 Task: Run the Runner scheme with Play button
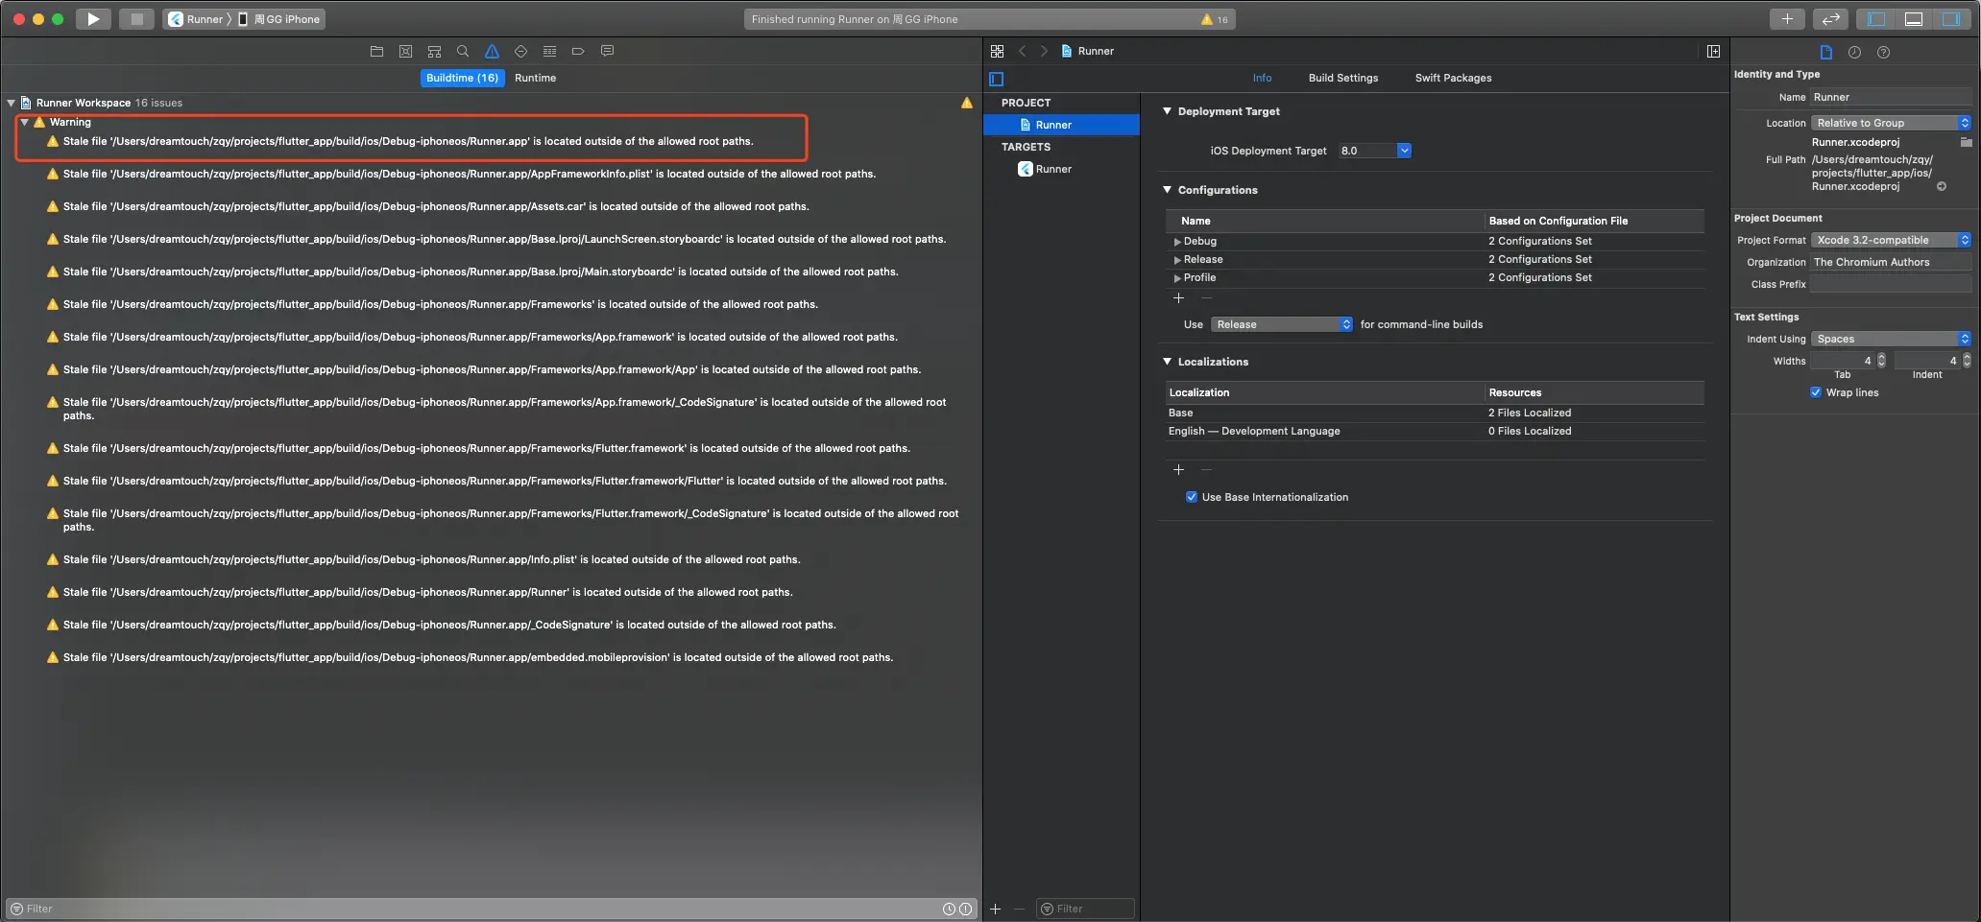(x=93, y=19)
